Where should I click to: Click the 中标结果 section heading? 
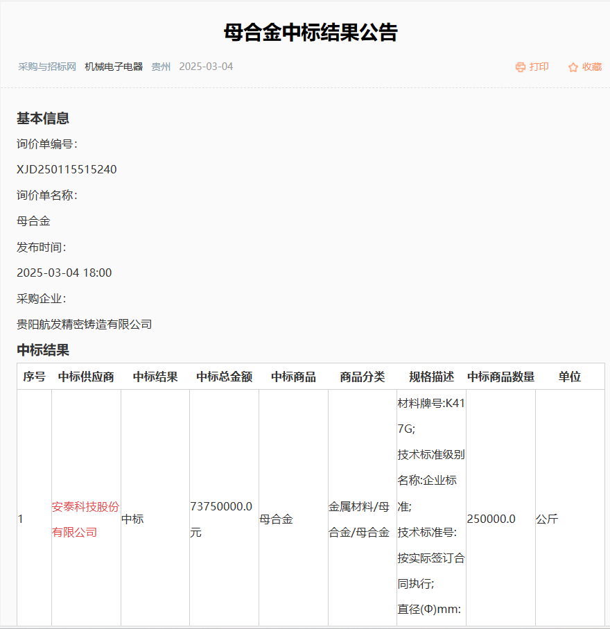[x=43, y=350]
